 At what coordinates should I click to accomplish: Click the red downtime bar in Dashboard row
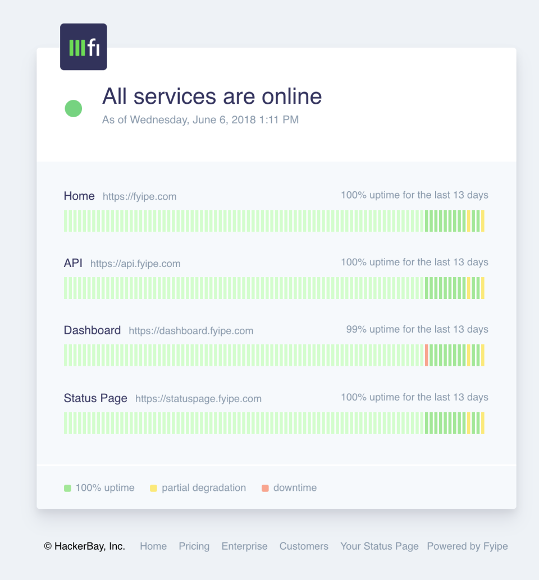pos(427,355)
